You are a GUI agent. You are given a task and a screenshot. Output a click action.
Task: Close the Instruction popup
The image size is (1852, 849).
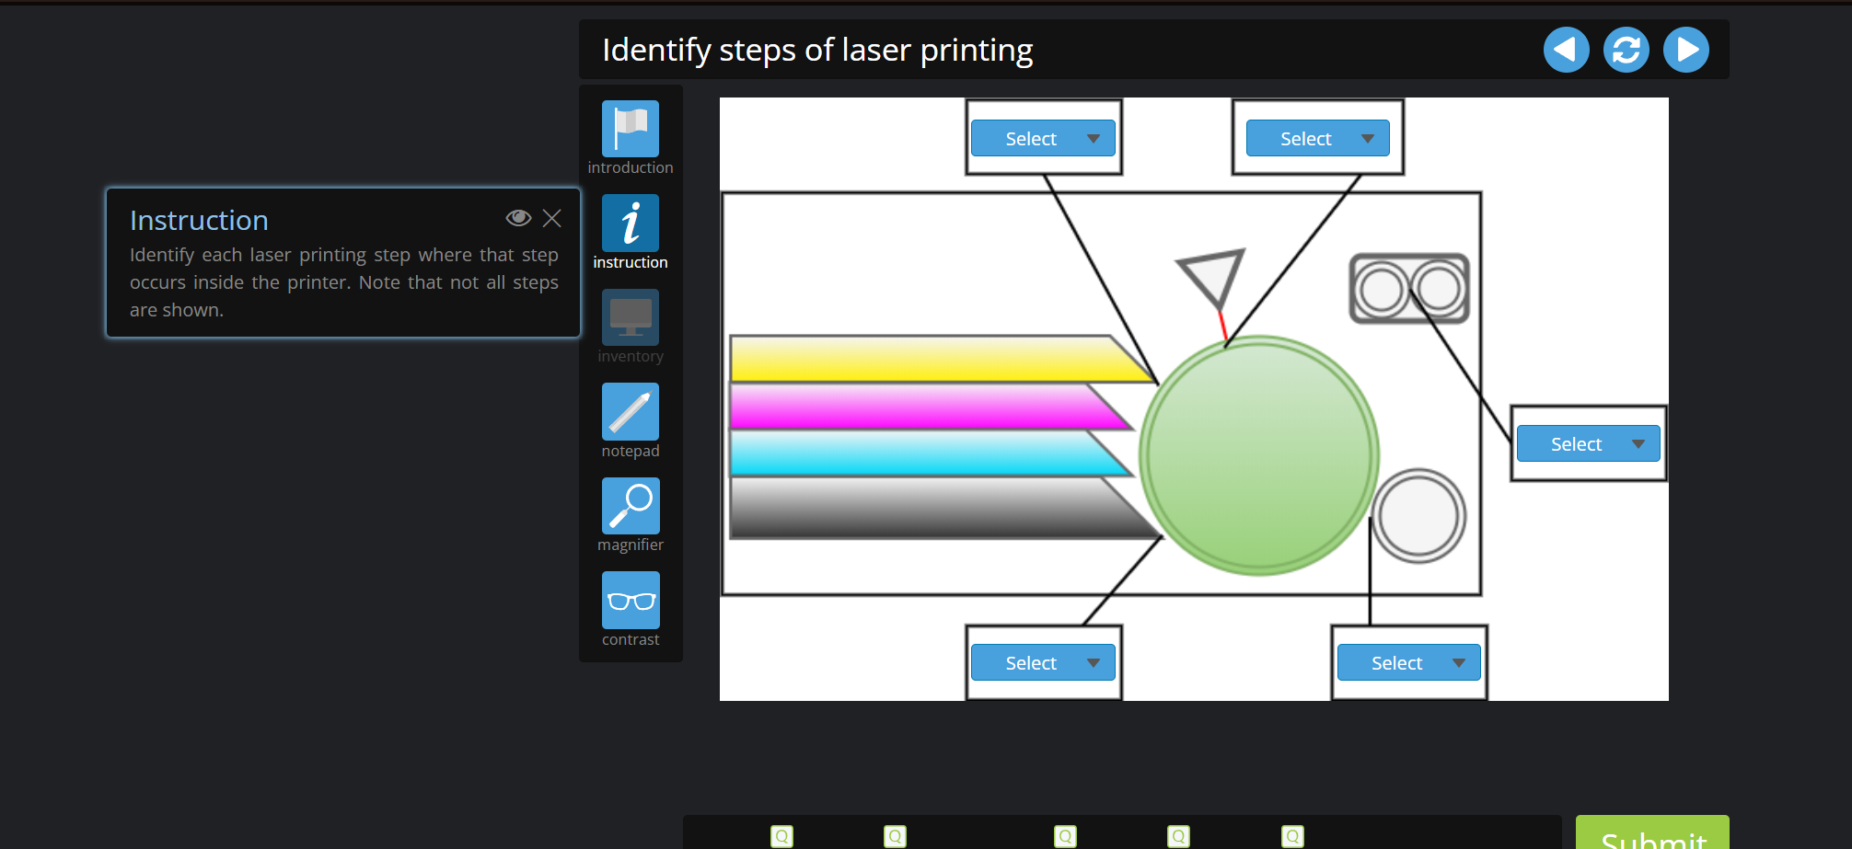click(x=551, y=218)
